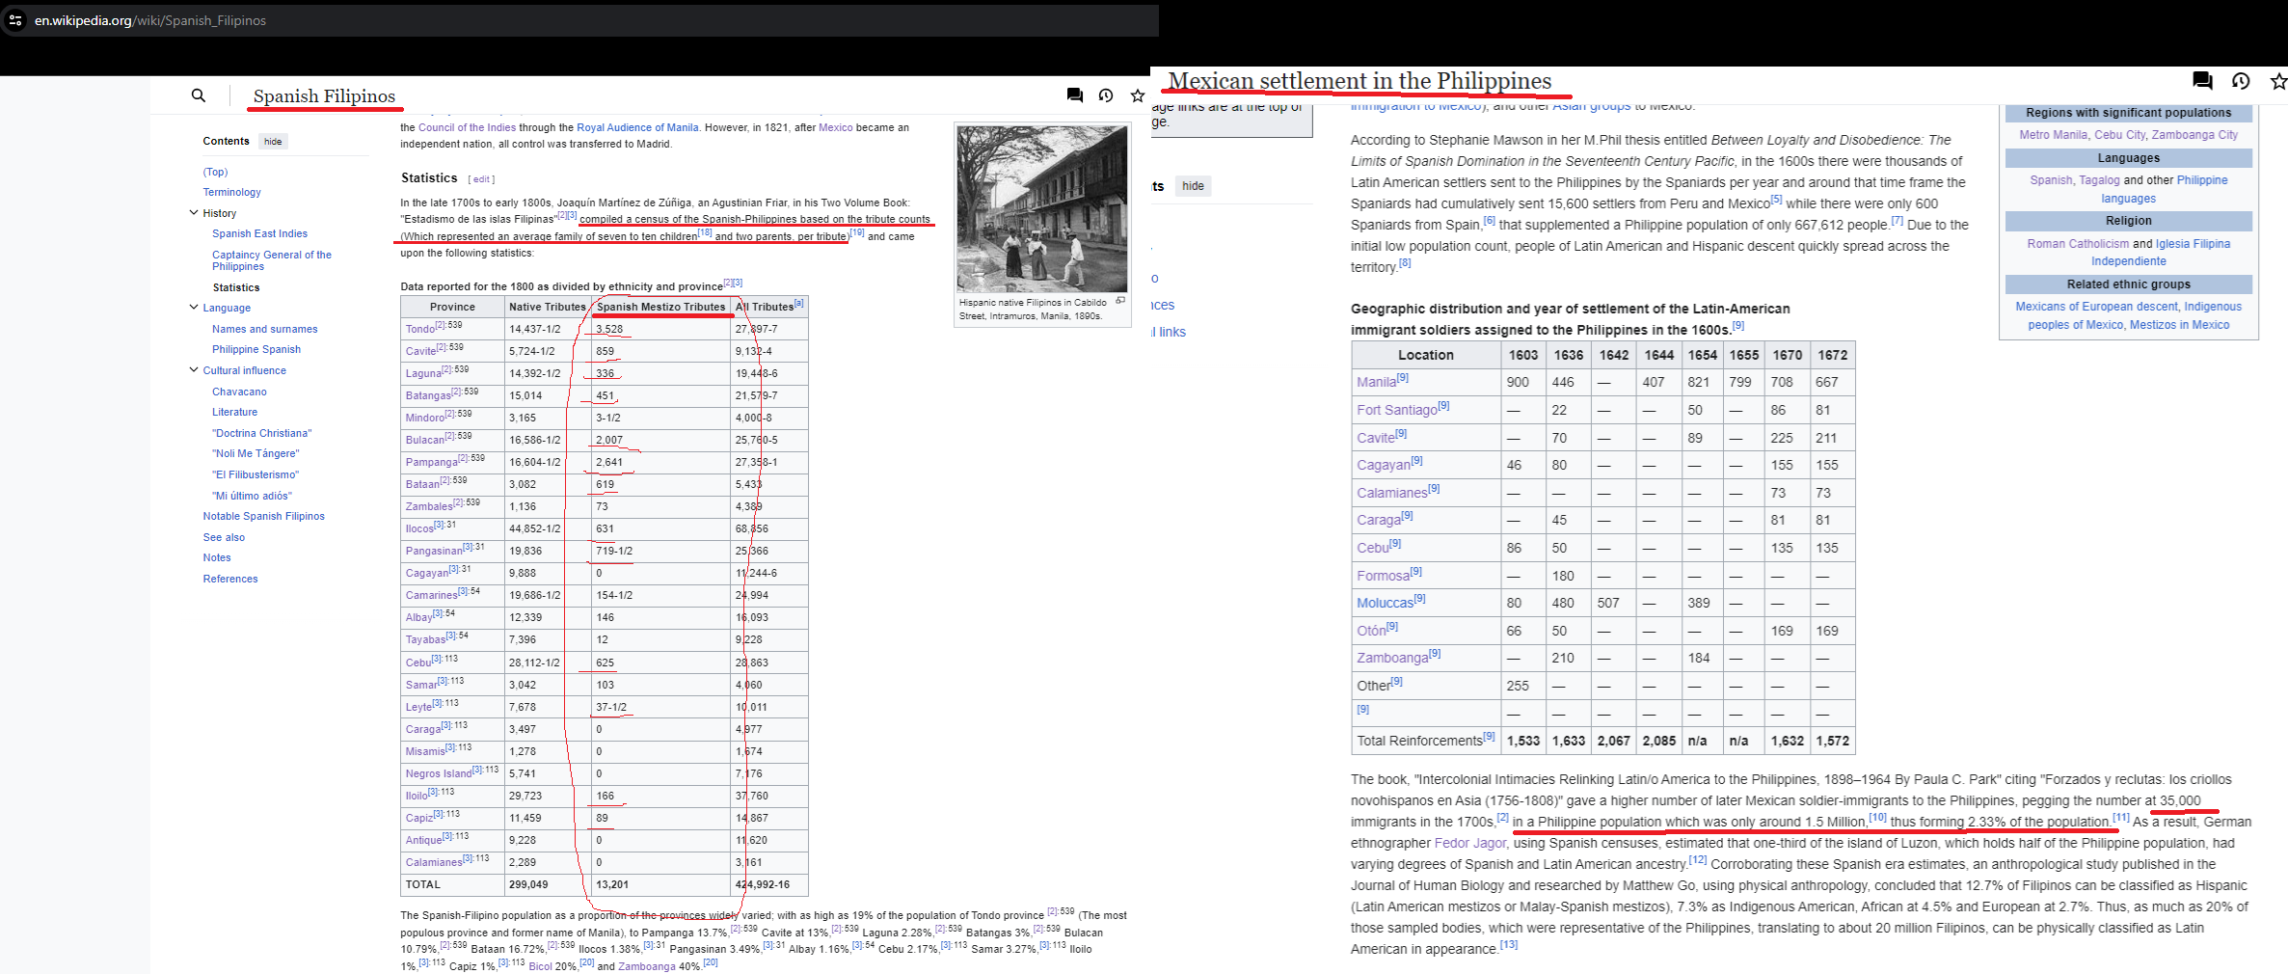Select Names and surnames in Contents

(x=264, y=329)
